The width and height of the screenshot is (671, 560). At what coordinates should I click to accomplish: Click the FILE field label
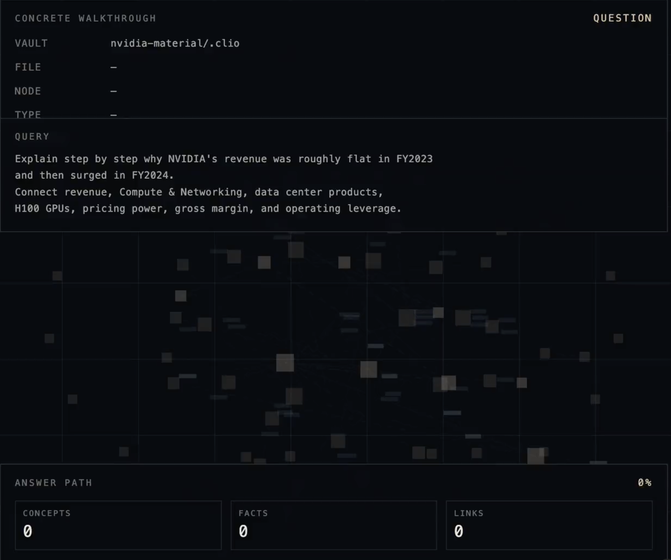[x=28, y=67]
